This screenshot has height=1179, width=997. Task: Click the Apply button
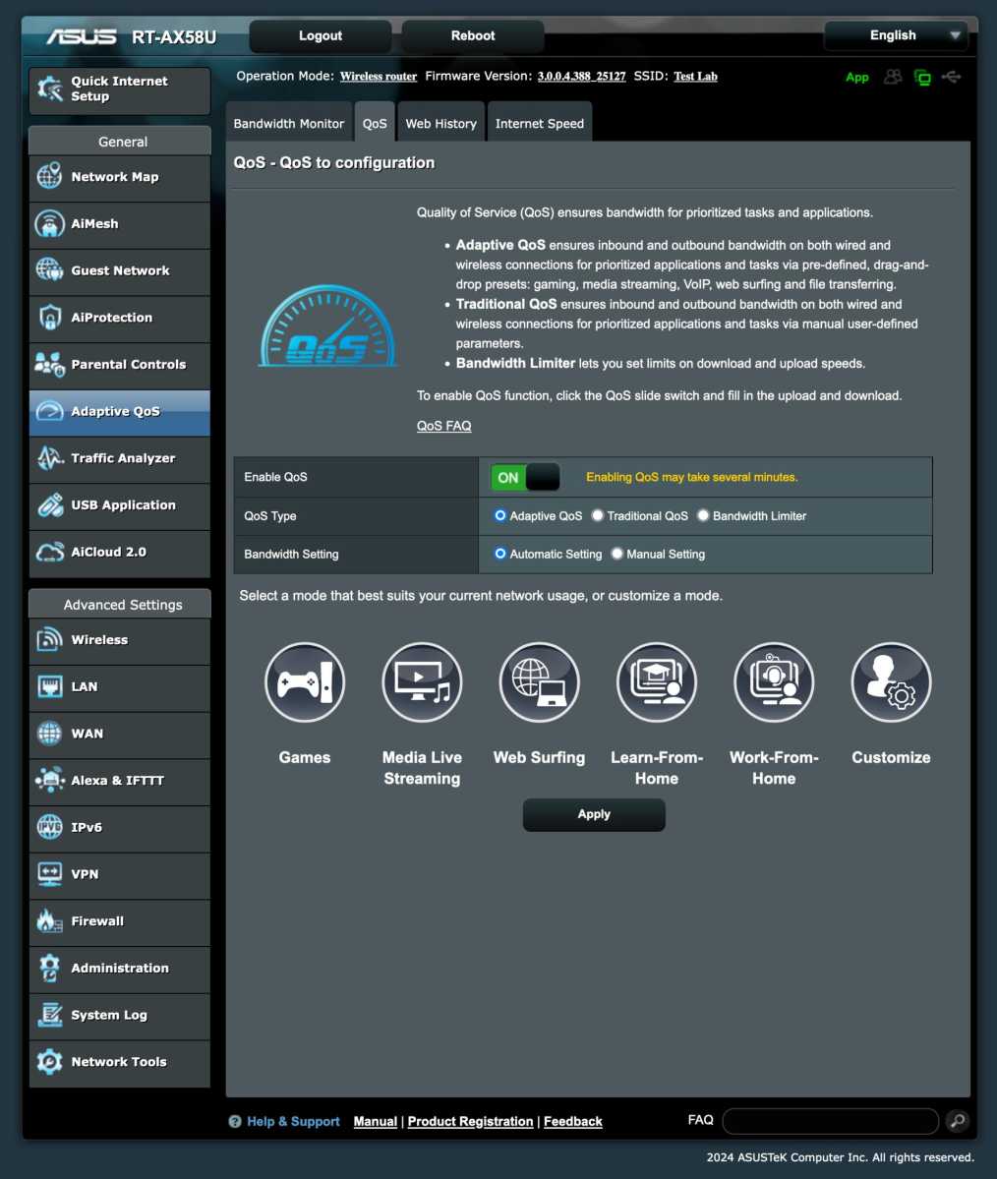click(x=594, y=814)
